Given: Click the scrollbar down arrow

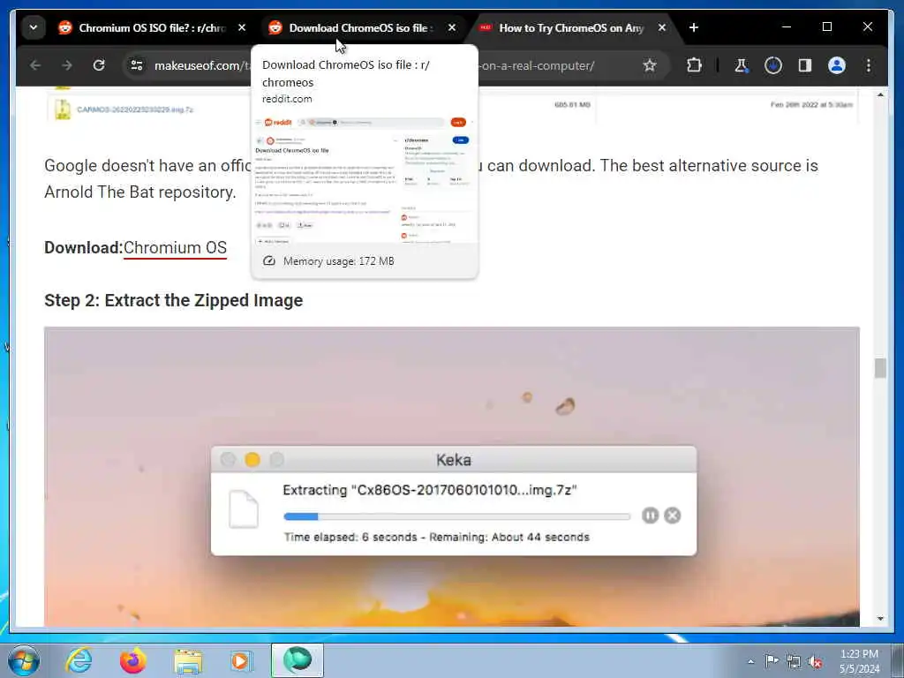Looking at the screenshot, I should tap(880, 619).
